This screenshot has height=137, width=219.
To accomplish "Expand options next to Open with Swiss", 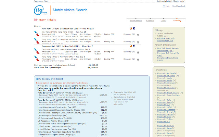I will coord(173,117).
